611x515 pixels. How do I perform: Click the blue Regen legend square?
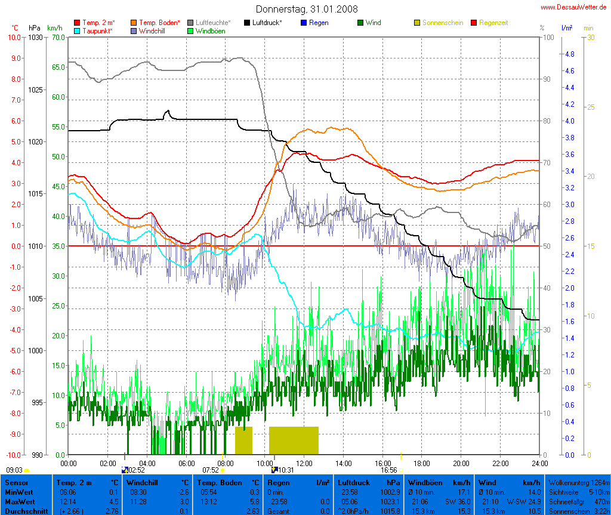point(304,23)
